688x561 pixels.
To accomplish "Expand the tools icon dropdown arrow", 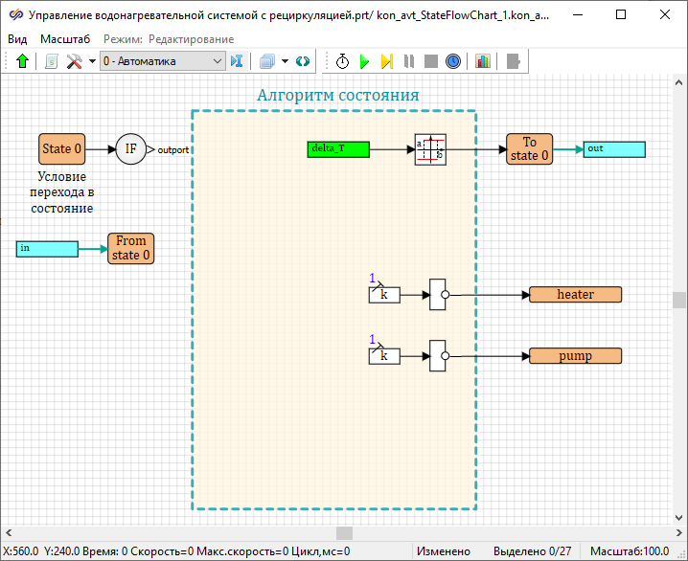I will pyautogui.click(x=92, y=61).
